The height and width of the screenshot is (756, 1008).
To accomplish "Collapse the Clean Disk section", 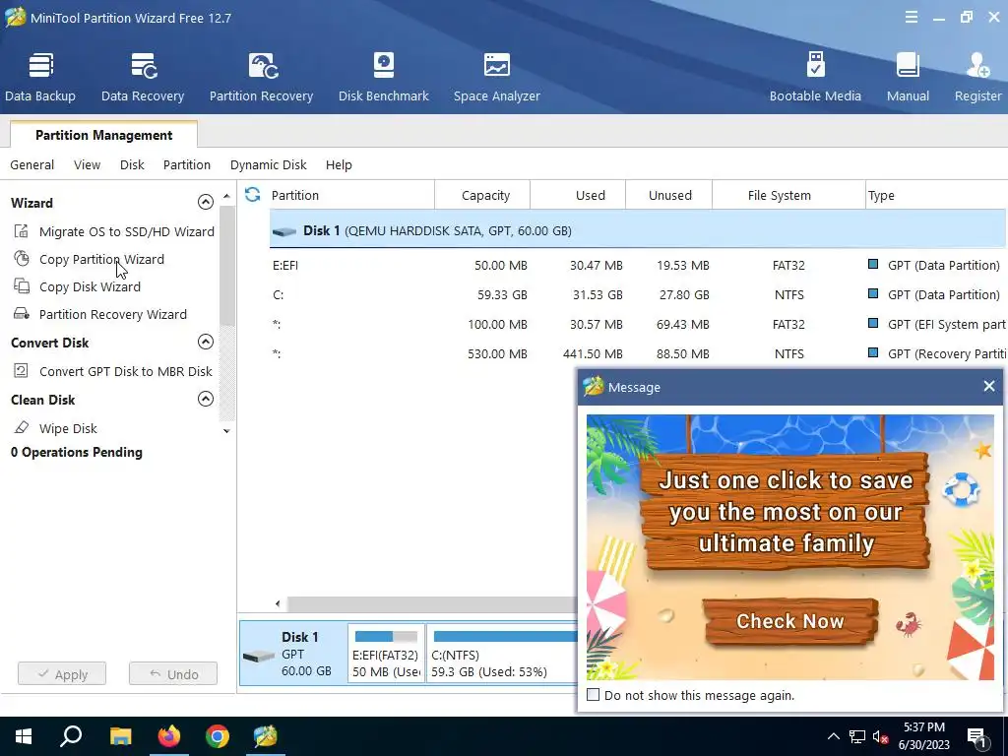I will tap(205, 399).
